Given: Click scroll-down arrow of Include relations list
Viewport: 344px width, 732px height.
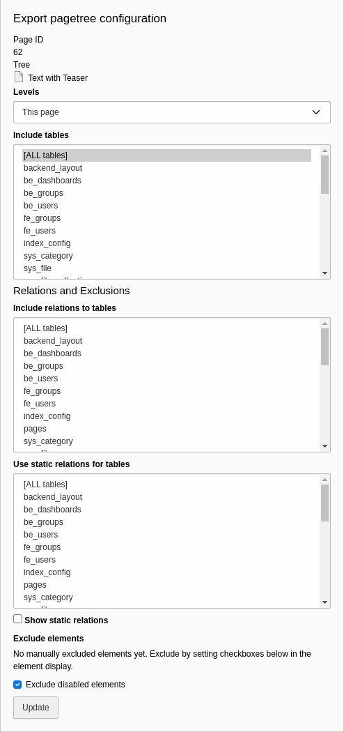Looking at the screenshot, I should coord(325,446).
